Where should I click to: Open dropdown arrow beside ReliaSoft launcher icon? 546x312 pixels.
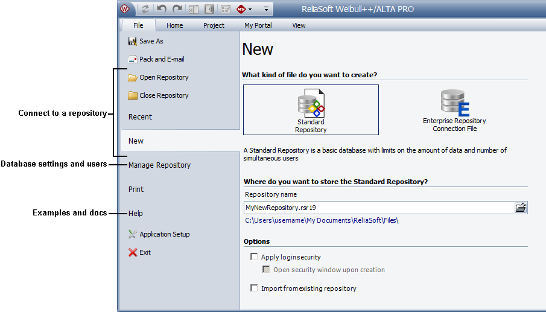250,10
